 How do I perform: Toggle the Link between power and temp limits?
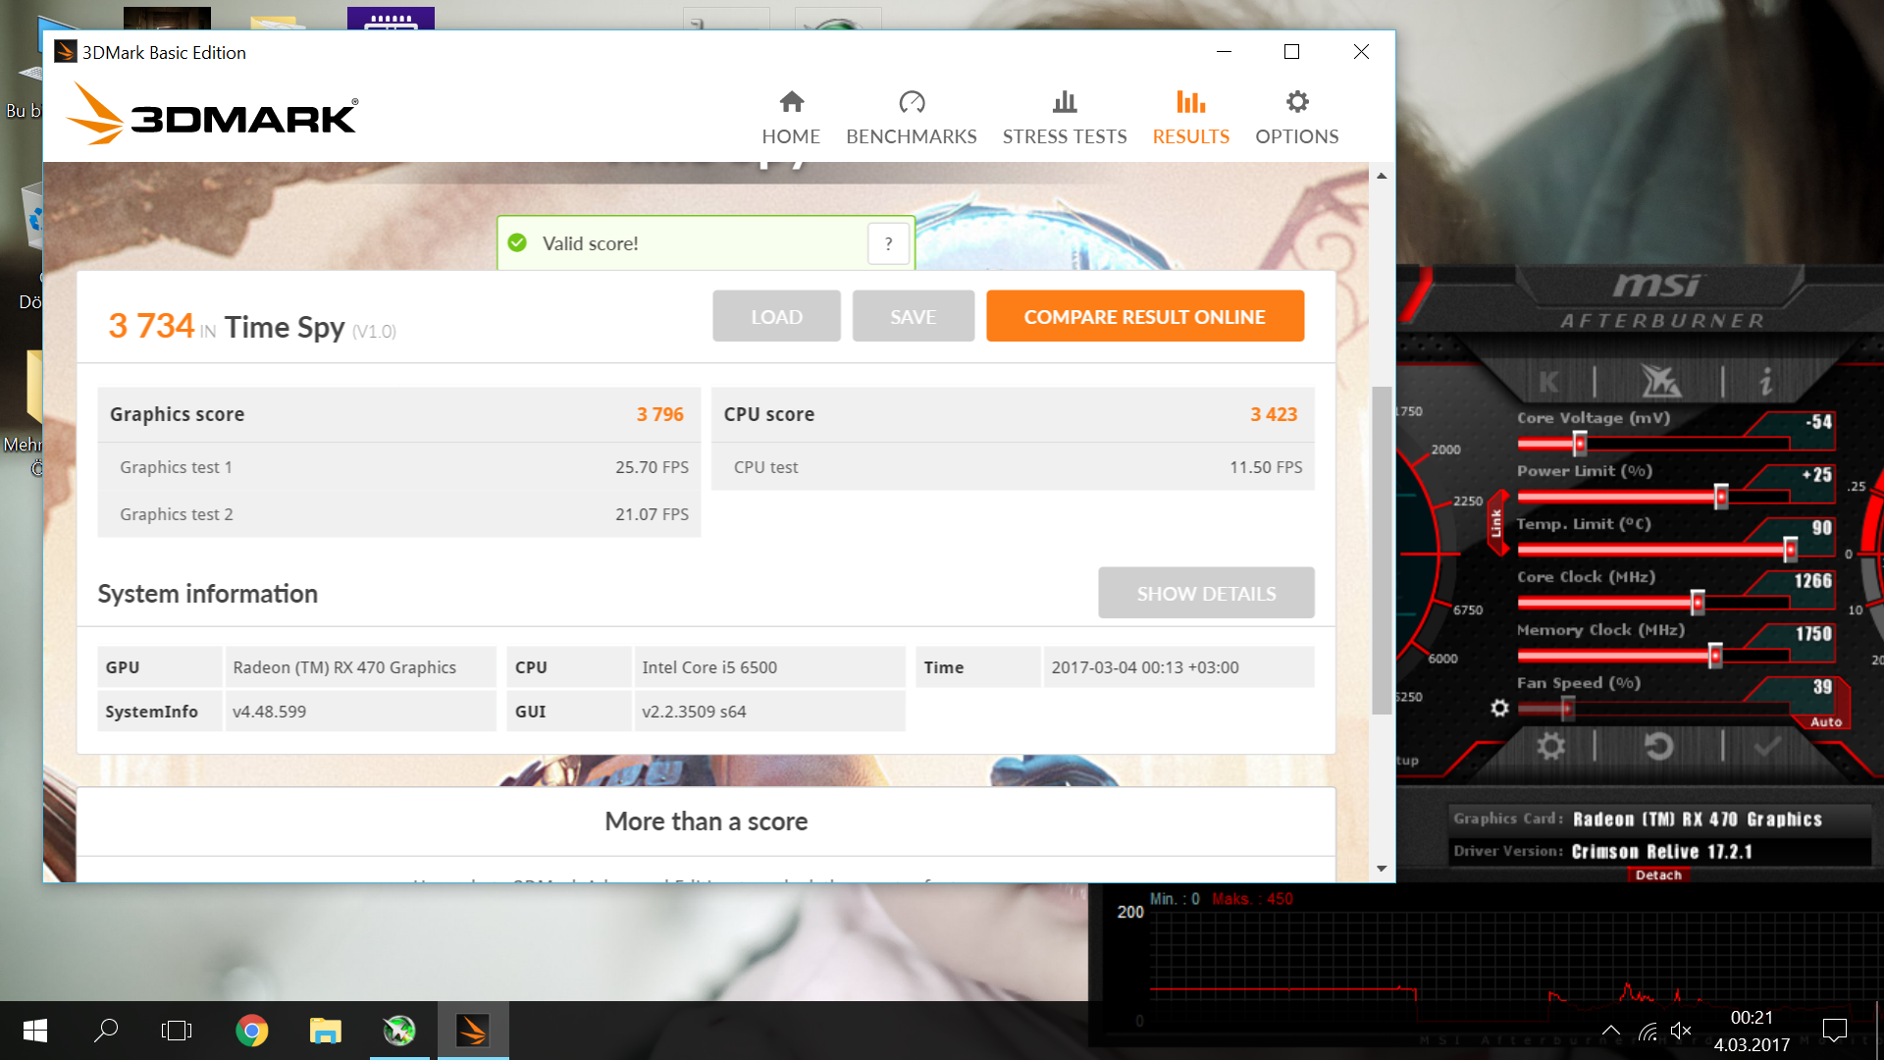click(x=1496, y=523)
